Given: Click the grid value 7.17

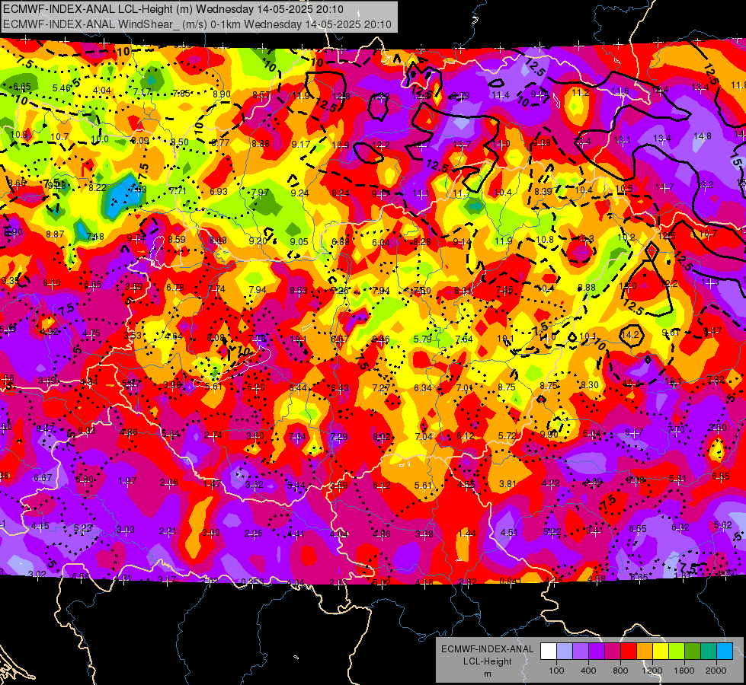Looking at the screenshot, I should 142,92.
